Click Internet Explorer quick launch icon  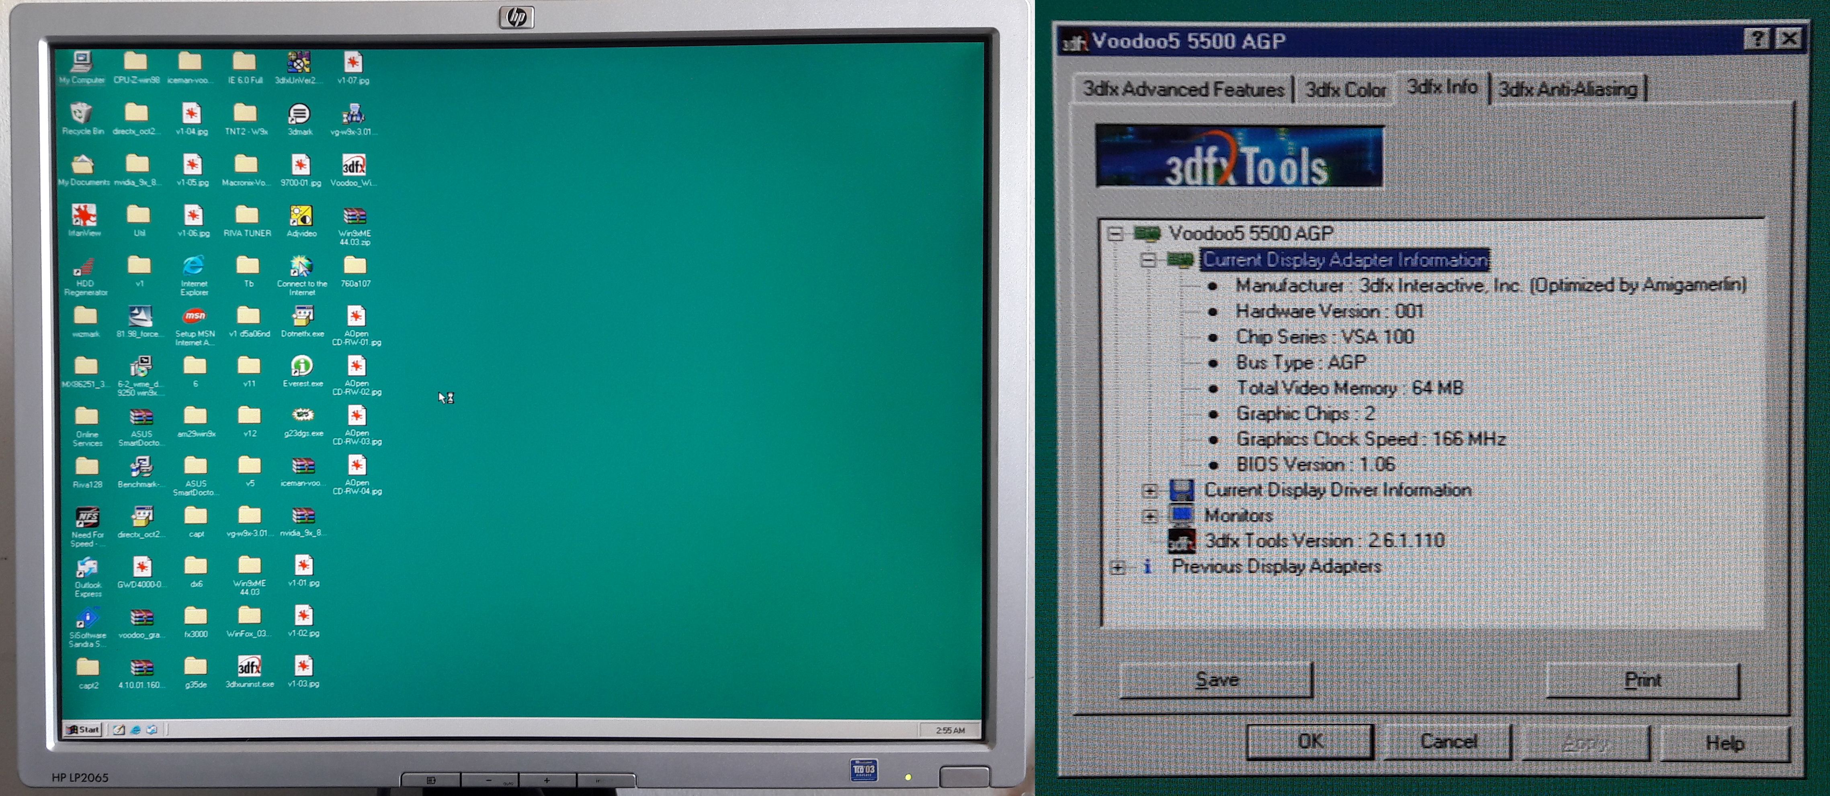[x=135, y=729]
